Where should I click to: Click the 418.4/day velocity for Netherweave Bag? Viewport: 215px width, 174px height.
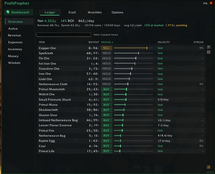click(165, 136)
